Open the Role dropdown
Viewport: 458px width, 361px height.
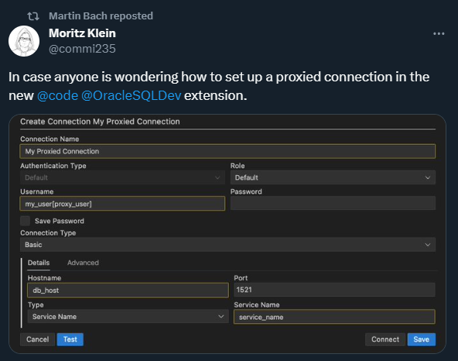click(x=333, y=177)
